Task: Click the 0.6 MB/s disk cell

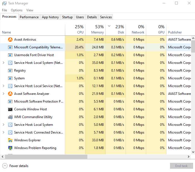Action: click(116, 40)
